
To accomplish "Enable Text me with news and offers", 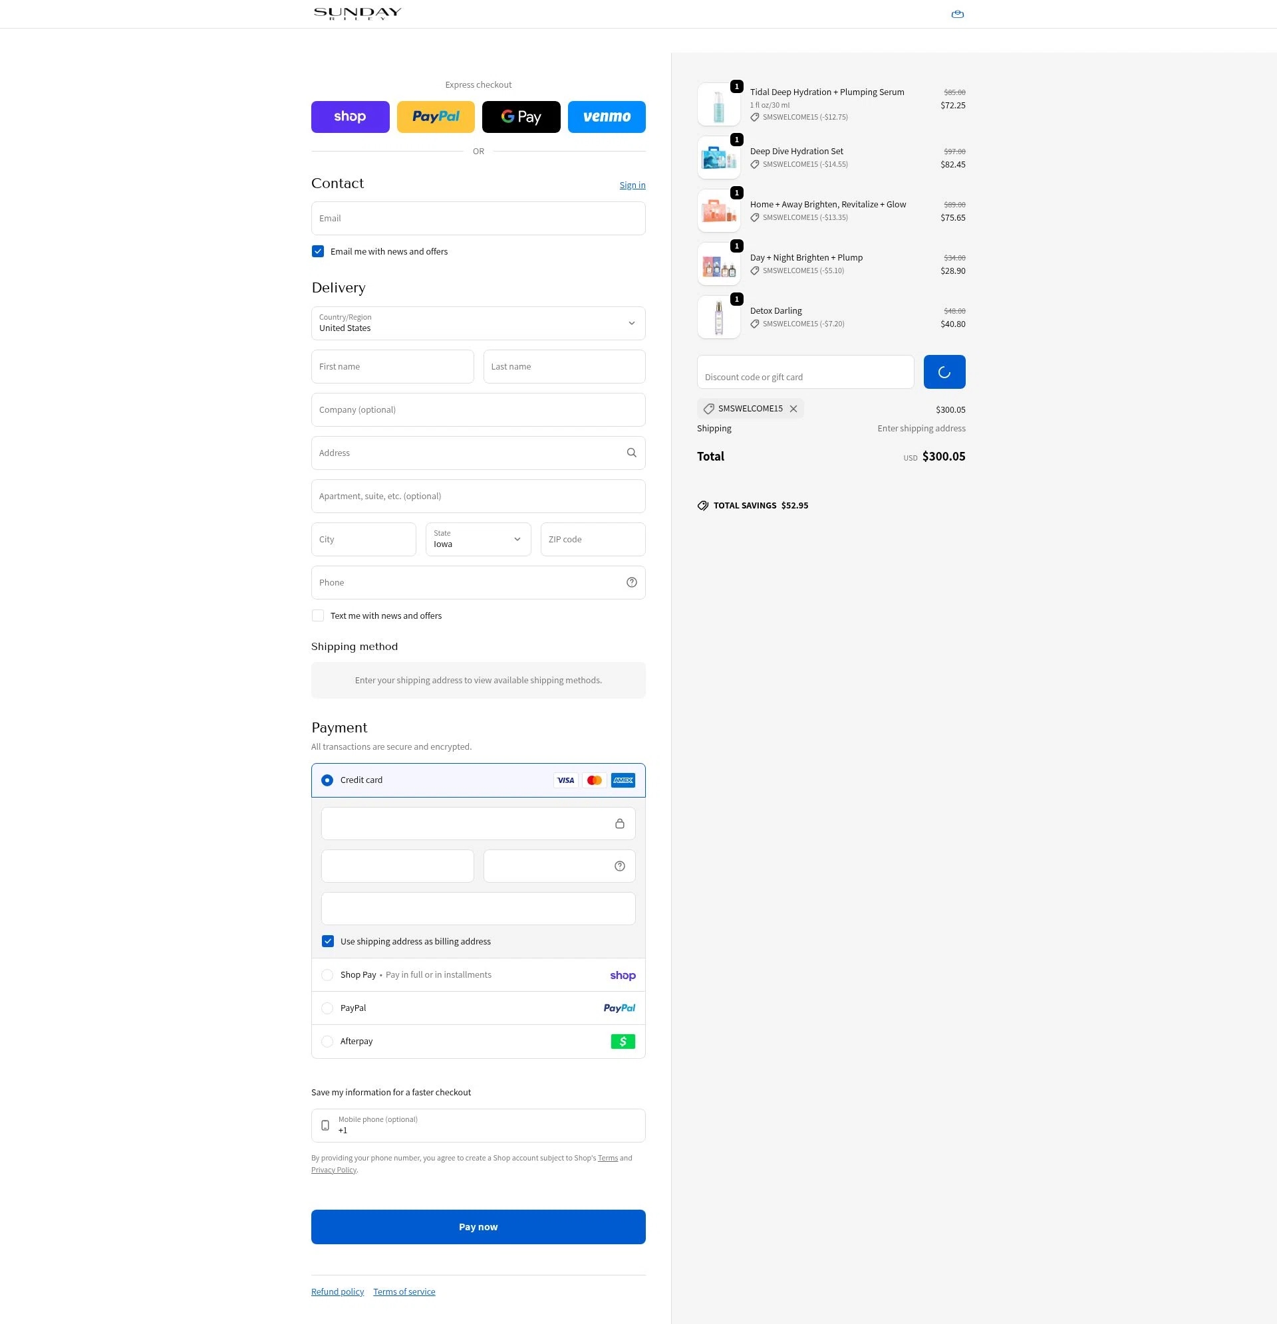I will [x=318, y=615].
